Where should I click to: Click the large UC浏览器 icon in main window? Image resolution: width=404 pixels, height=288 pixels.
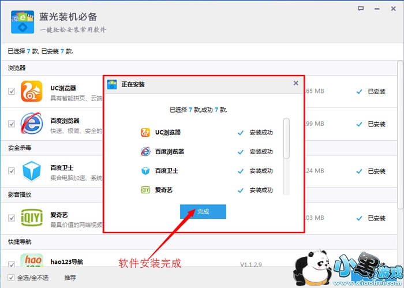[x=31, y=91]
